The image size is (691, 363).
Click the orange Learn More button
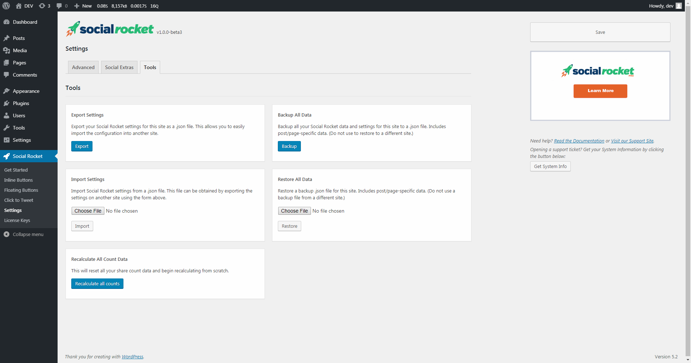click(600, 91)
